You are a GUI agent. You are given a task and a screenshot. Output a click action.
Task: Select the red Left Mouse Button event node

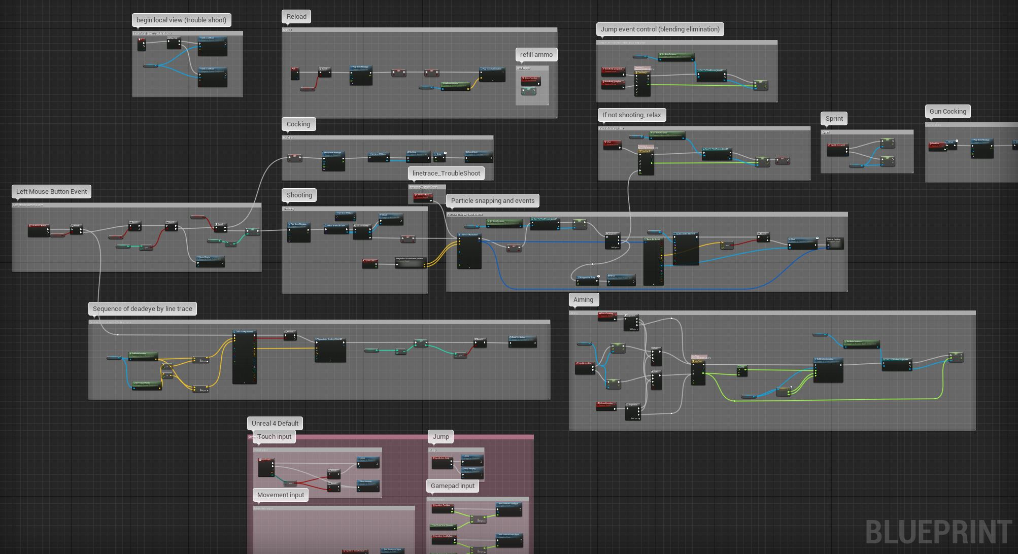(x=39, y=230)
